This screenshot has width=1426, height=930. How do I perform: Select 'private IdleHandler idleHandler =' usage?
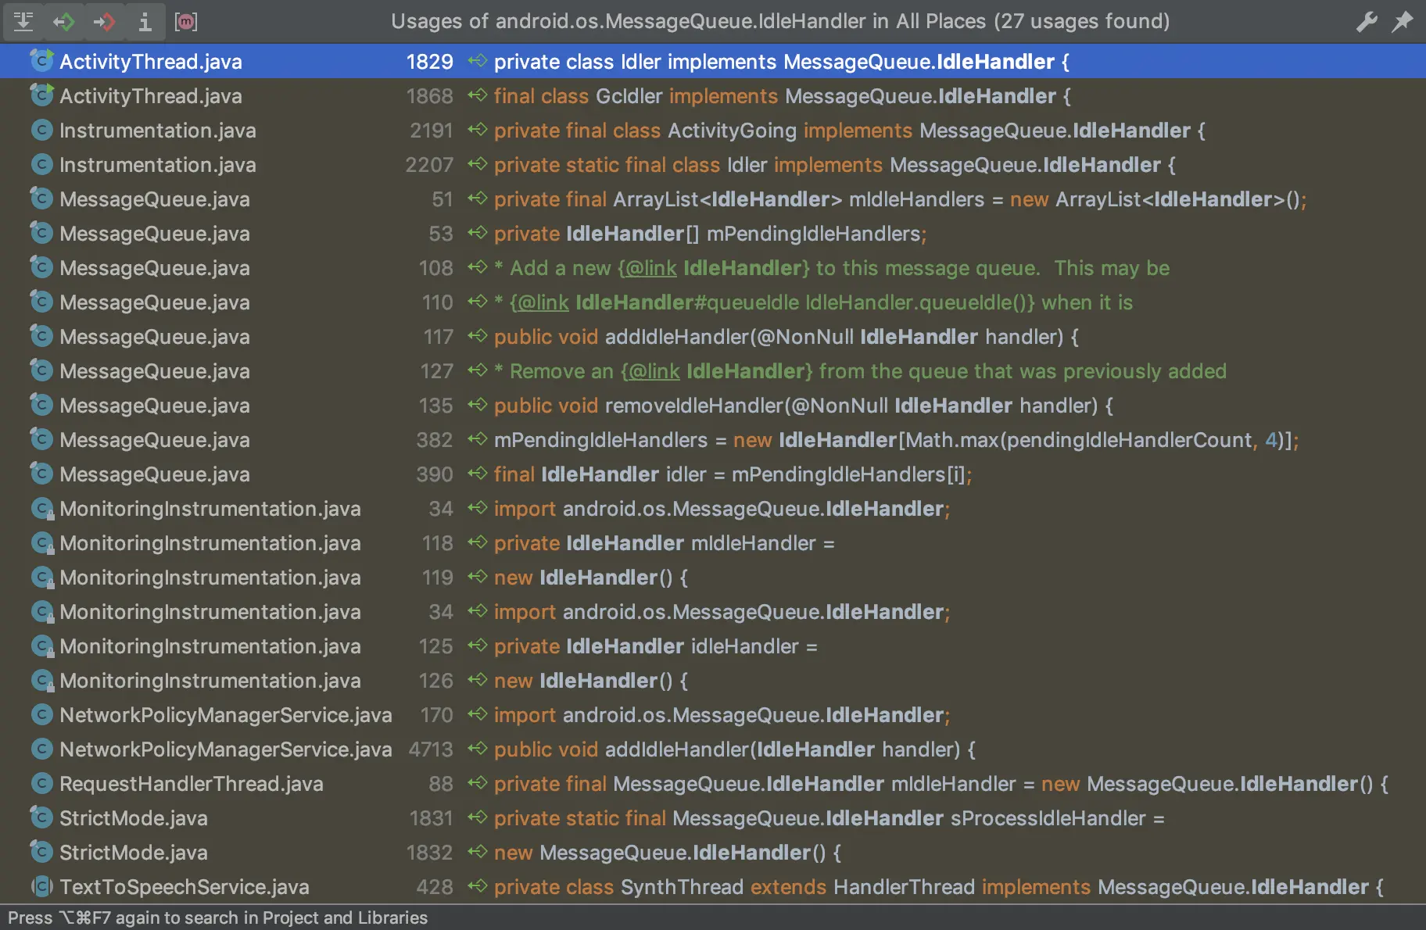[x=655, y=646]
